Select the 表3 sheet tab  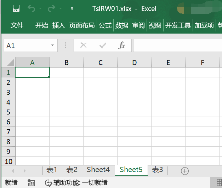pyautogui.click(x=157, y=170)
